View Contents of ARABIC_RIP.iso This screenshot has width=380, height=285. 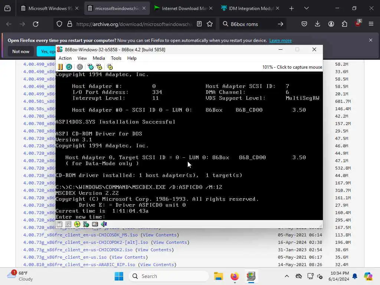point(157,265)
